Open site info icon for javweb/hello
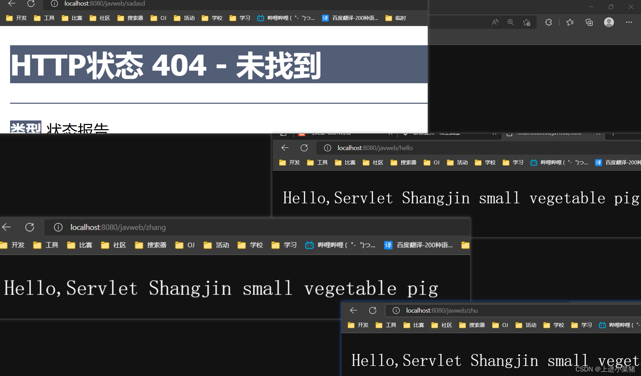The image size is (641, 376). pyautogui.click(x=327, y=148)
